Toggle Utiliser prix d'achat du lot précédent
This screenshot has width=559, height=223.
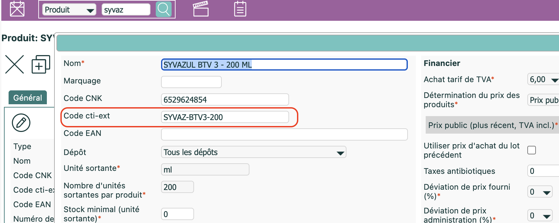[x=532, y=150]
